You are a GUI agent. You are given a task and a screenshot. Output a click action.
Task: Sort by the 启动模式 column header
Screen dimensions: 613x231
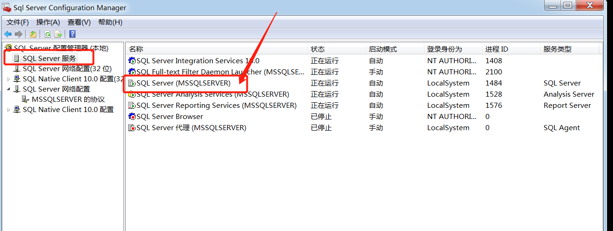pos(395,49)
